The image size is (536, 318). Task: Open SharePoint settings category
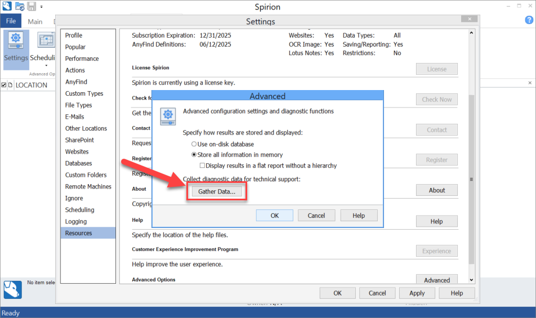(88, 140)
